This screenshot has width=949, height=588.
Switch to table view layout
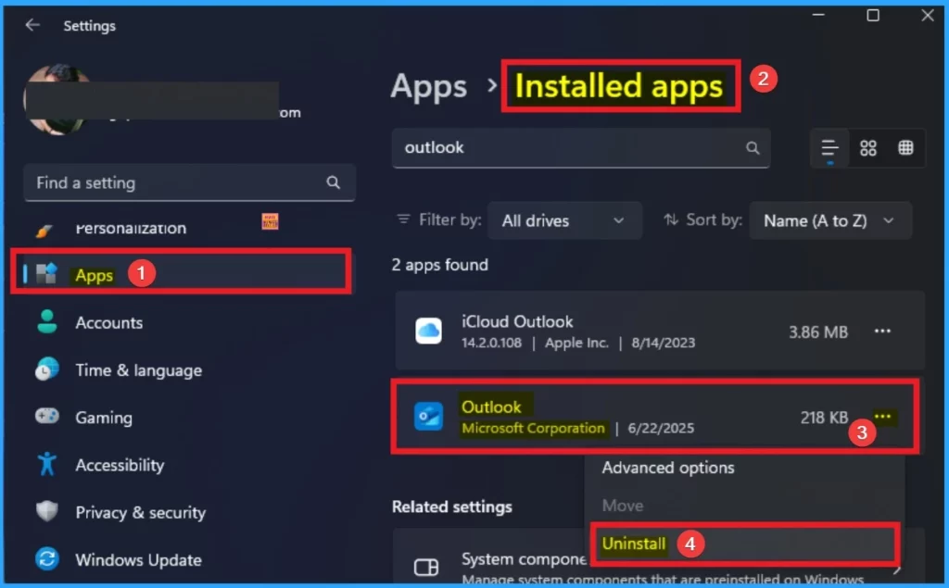(x=905, y=147)
